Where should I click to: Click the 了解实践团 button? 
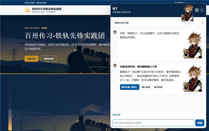point(48,59)
